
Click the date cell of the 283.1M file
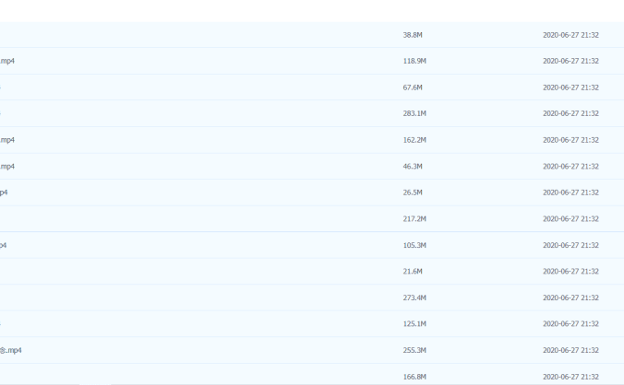click(570, 113)
